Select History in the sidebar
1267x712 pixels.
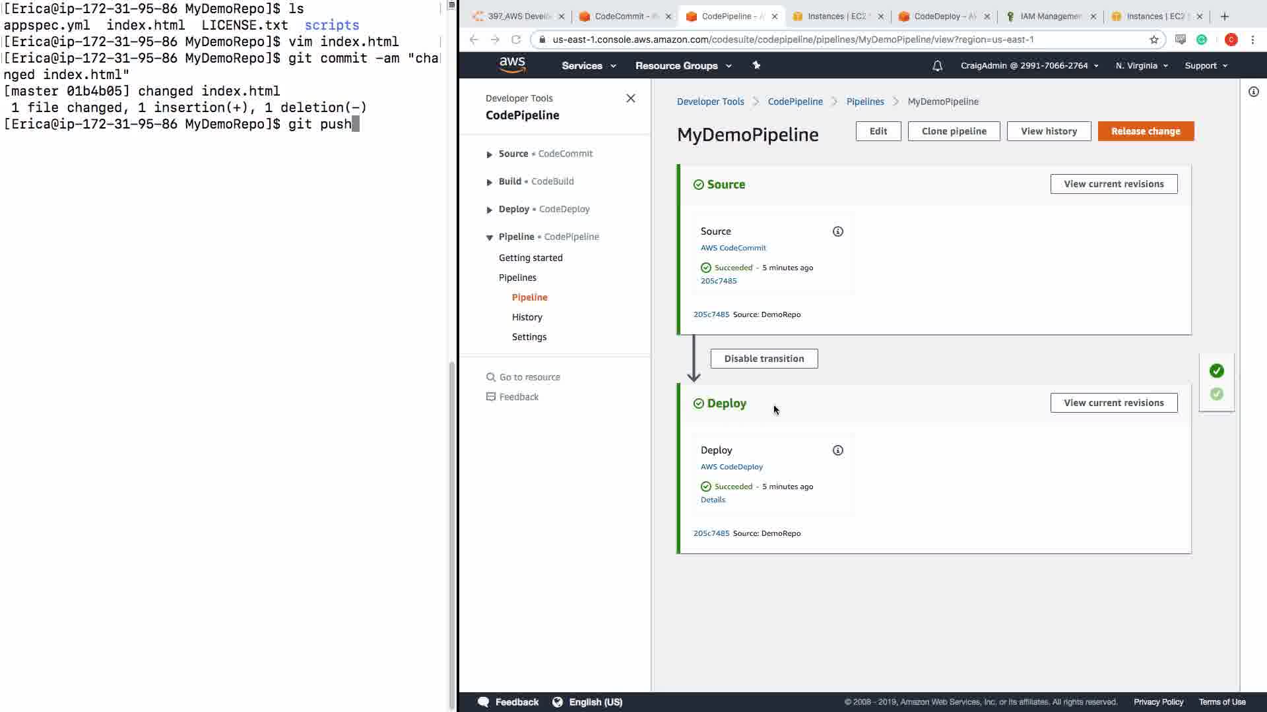(x=527, y=317)
